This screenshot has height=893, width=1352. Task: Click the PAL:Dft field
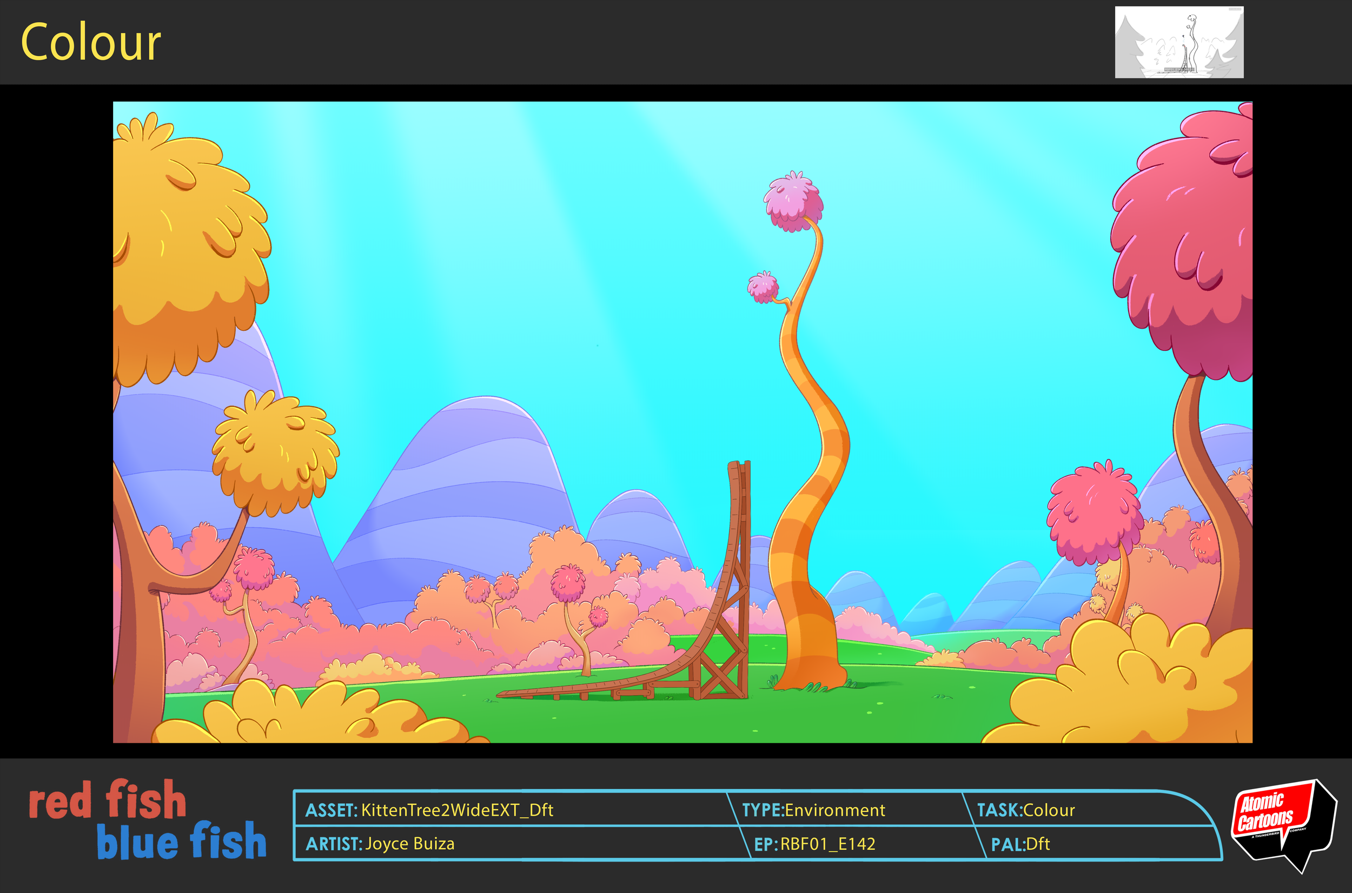[1023, 845]
